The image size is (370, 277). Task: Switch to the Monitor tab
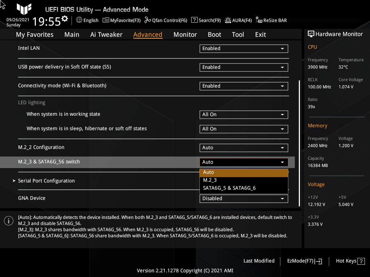[185, 34]
